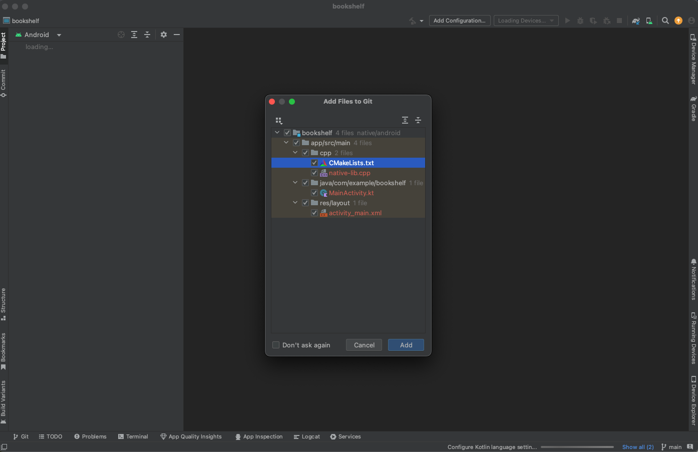This screenshot has width=698, height=452.
Task: Open the Terminal tool window tab
Action: (x=133, y=436)
